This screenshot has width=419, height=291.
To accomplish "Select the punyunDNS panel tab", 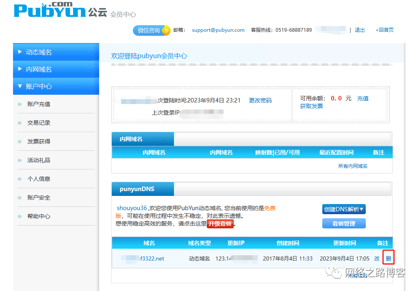I will (x=143, y=189).
